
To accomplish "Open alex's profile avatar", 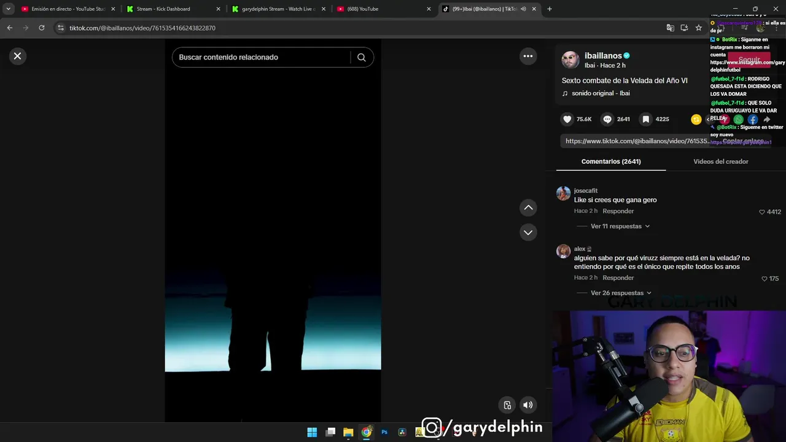I will (563, 251).
